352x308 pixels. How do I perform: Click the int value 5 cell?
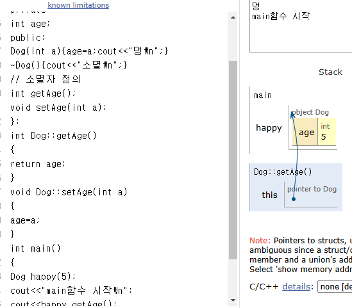click(x=327, y=132)
